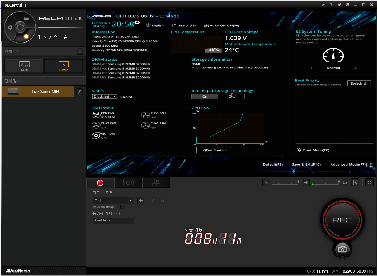The width and height of the screenshot is (377, 276).
Task: Switch to Single capture mode
Action: point(64,66)
